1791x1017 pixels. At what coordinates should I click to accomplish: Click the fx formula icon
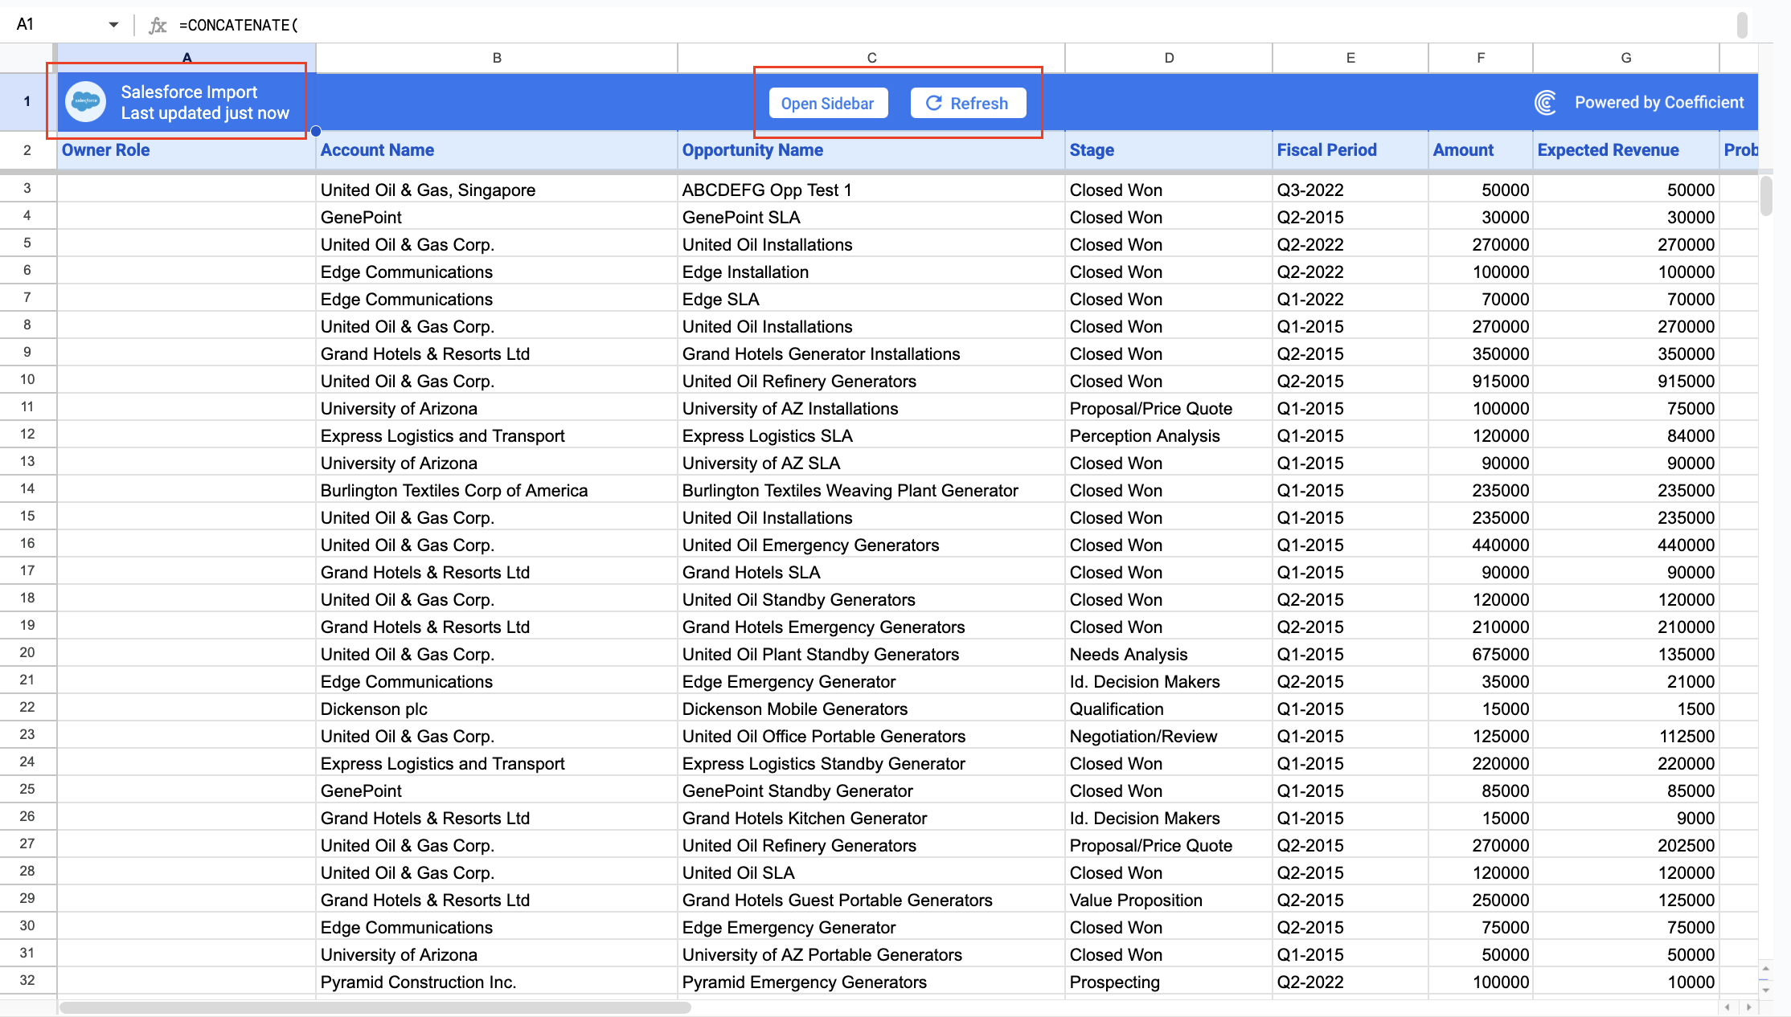pos(158,26)
